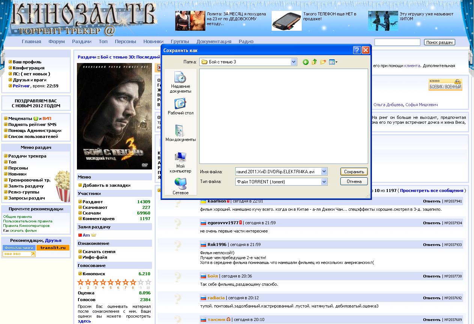Viewport: 474px width, 324px height.
Task: Click the Поиск раздач search button
Action: (439, 42)
